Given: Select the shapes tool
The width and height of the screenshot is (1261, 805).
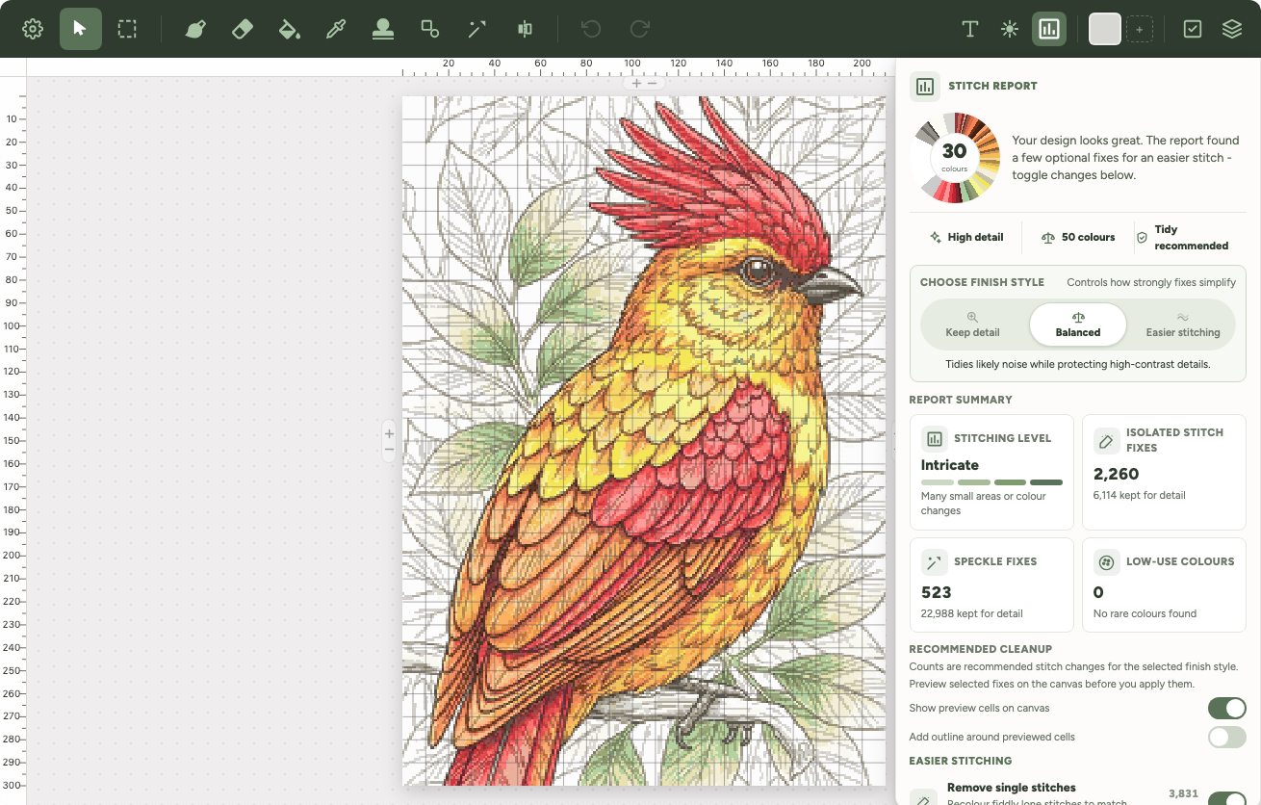Looking at the screenshot, I should click(x=430, y=29).
